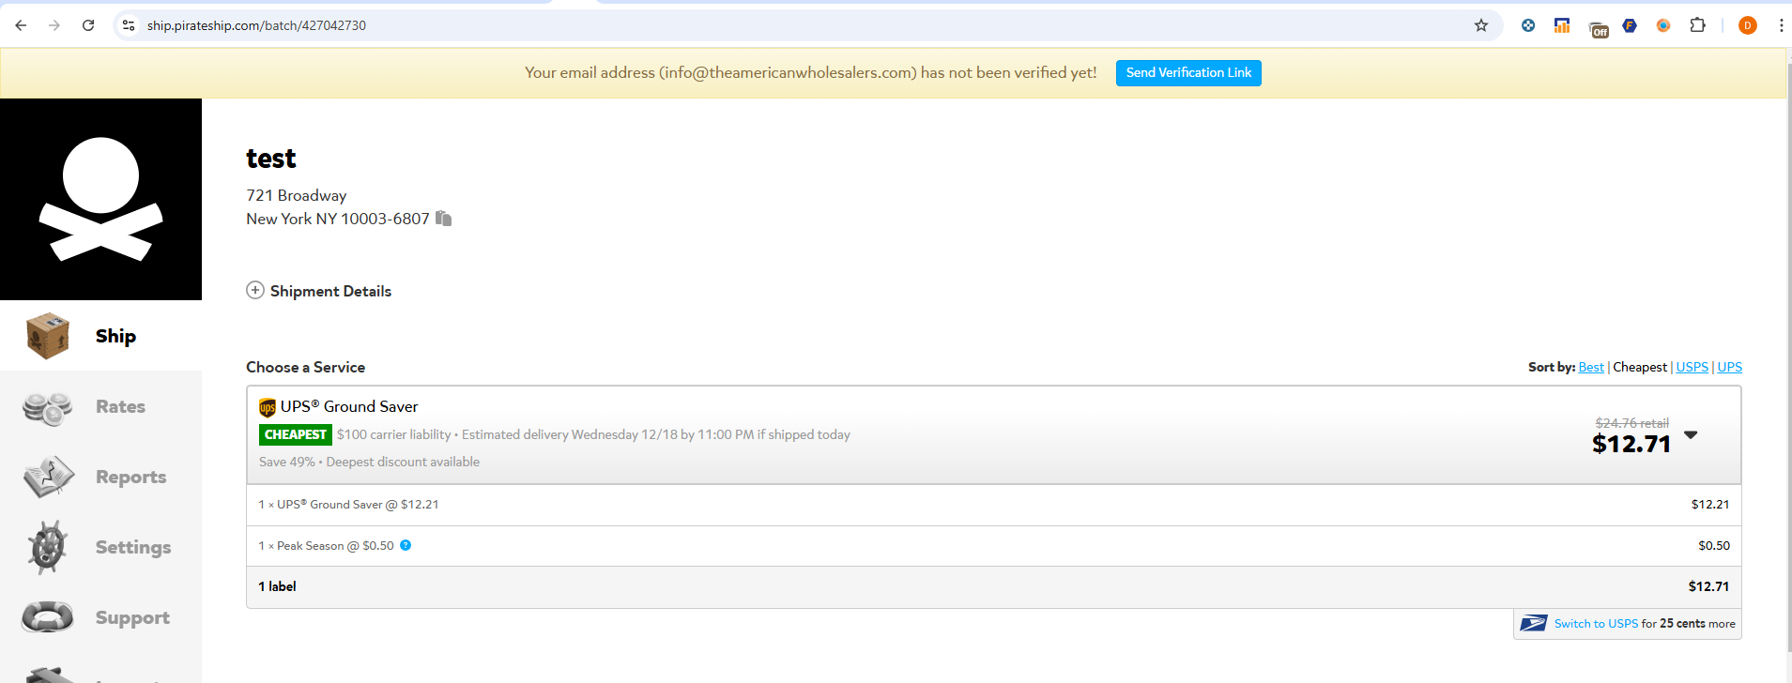Viewport: 1792px width, 683px height.
Task: Click the Peak Season @ $0.50 line
Action: click(x=326, y=546)
